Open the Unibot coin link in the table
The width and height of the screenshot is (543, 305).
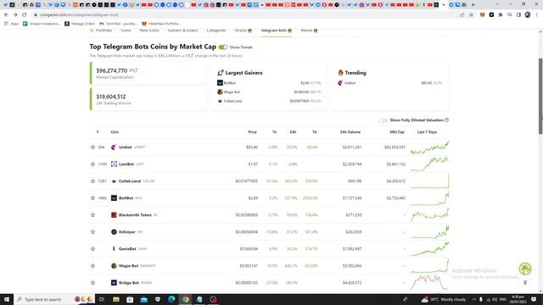point(125,147)
